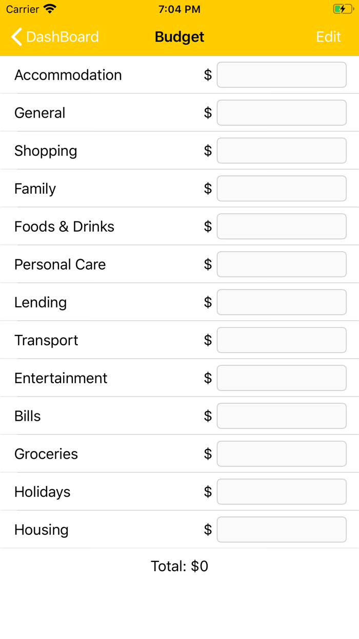Tap the Total: $0 label
The width and height of the screenshot is (359, 639).
point(180,566)
